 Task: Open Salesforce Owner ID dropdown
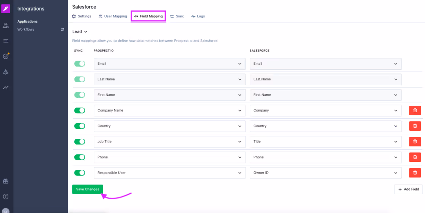pyautogui.click(x=326, y=173)
